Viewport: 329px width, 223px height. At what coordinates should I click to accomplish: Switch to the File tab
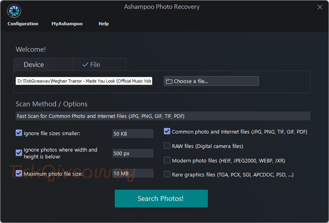(x=99, y=65)
